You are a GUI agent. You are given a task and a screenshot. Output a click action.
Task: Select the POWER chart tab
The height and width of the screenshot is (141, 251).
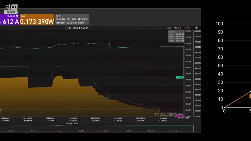(x=187, y=28)
